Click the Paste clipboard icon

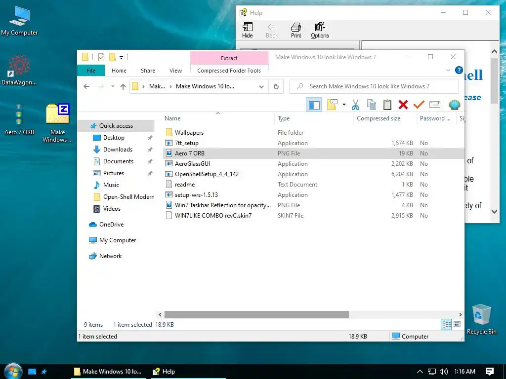(x=387, y=105)
